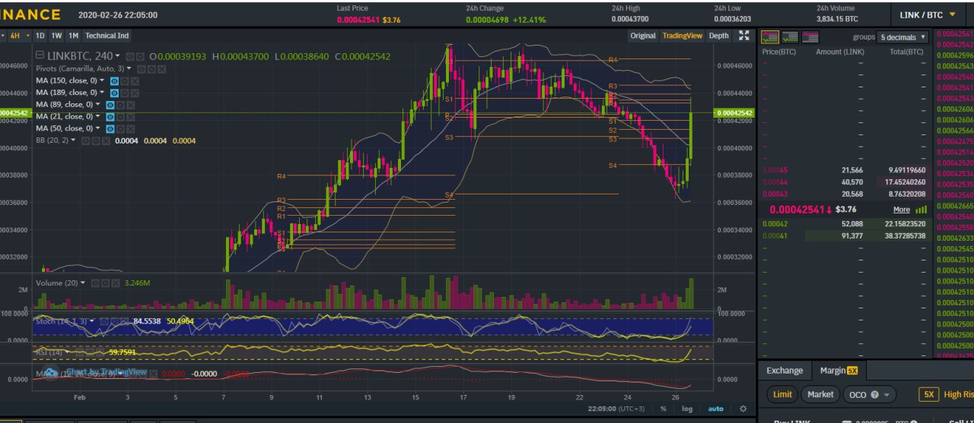This screenshot has width=974, height=423.
Task: Toggle visibility of MA 50 indicator
Action: tap(110, 129)
